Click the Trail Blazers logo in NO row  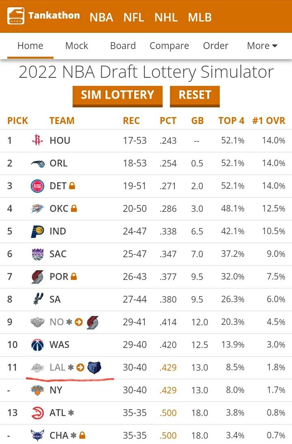[x=93, y=322]
